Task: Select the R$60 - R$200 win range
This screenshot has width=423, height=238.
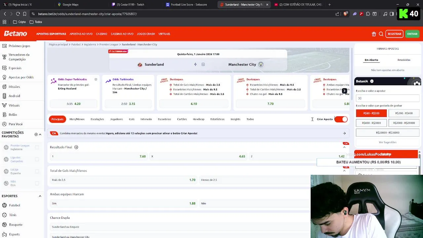Action: click(371, 113)
